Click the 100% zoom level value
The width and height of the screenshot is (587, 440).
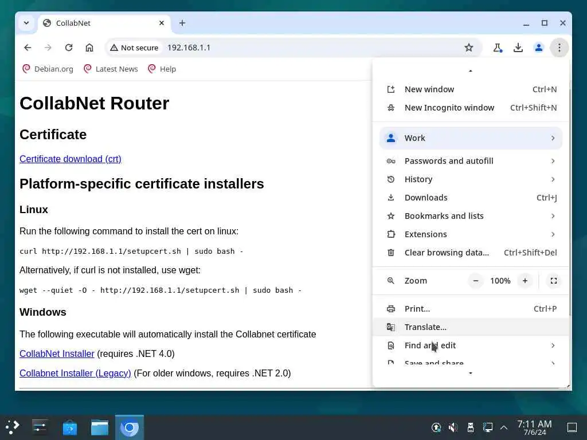click(500, 281)
